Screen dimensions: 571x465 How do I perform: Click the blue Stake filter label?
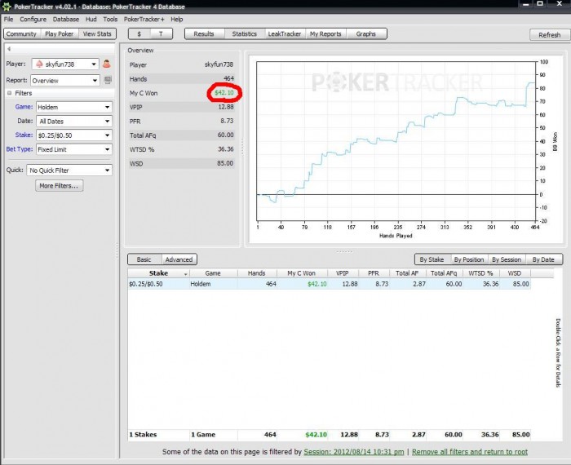pos(24,135)
